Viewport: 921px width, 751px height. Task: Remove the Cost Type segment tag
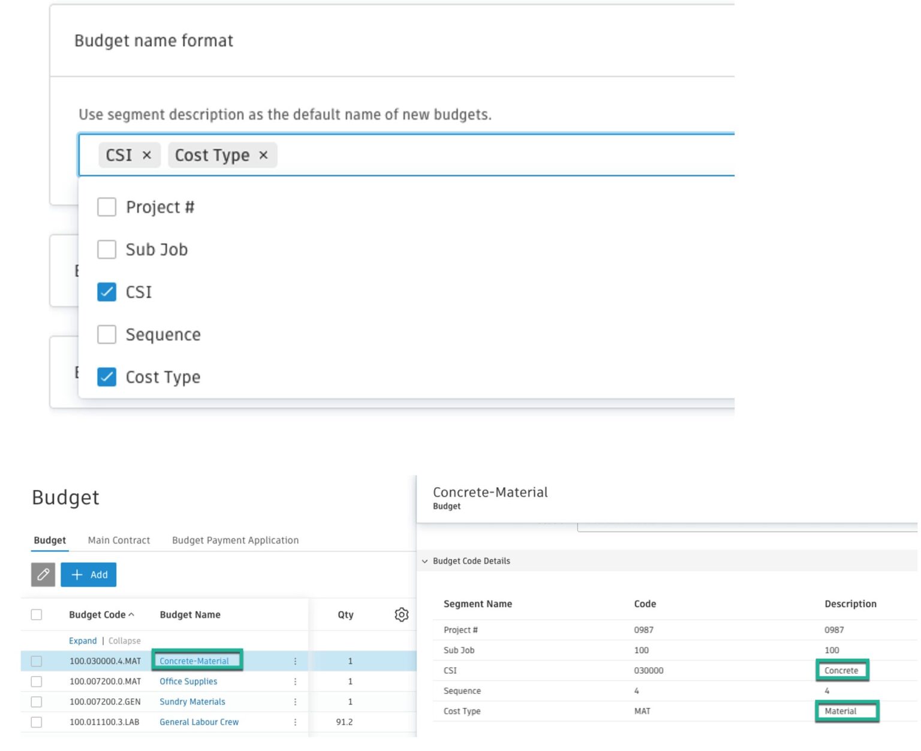pos(263,155)
